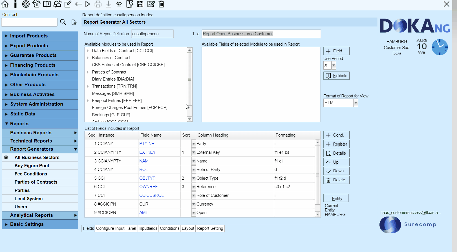
Task: Click Name of Report Definition field
Action: (x=152, y=34)
